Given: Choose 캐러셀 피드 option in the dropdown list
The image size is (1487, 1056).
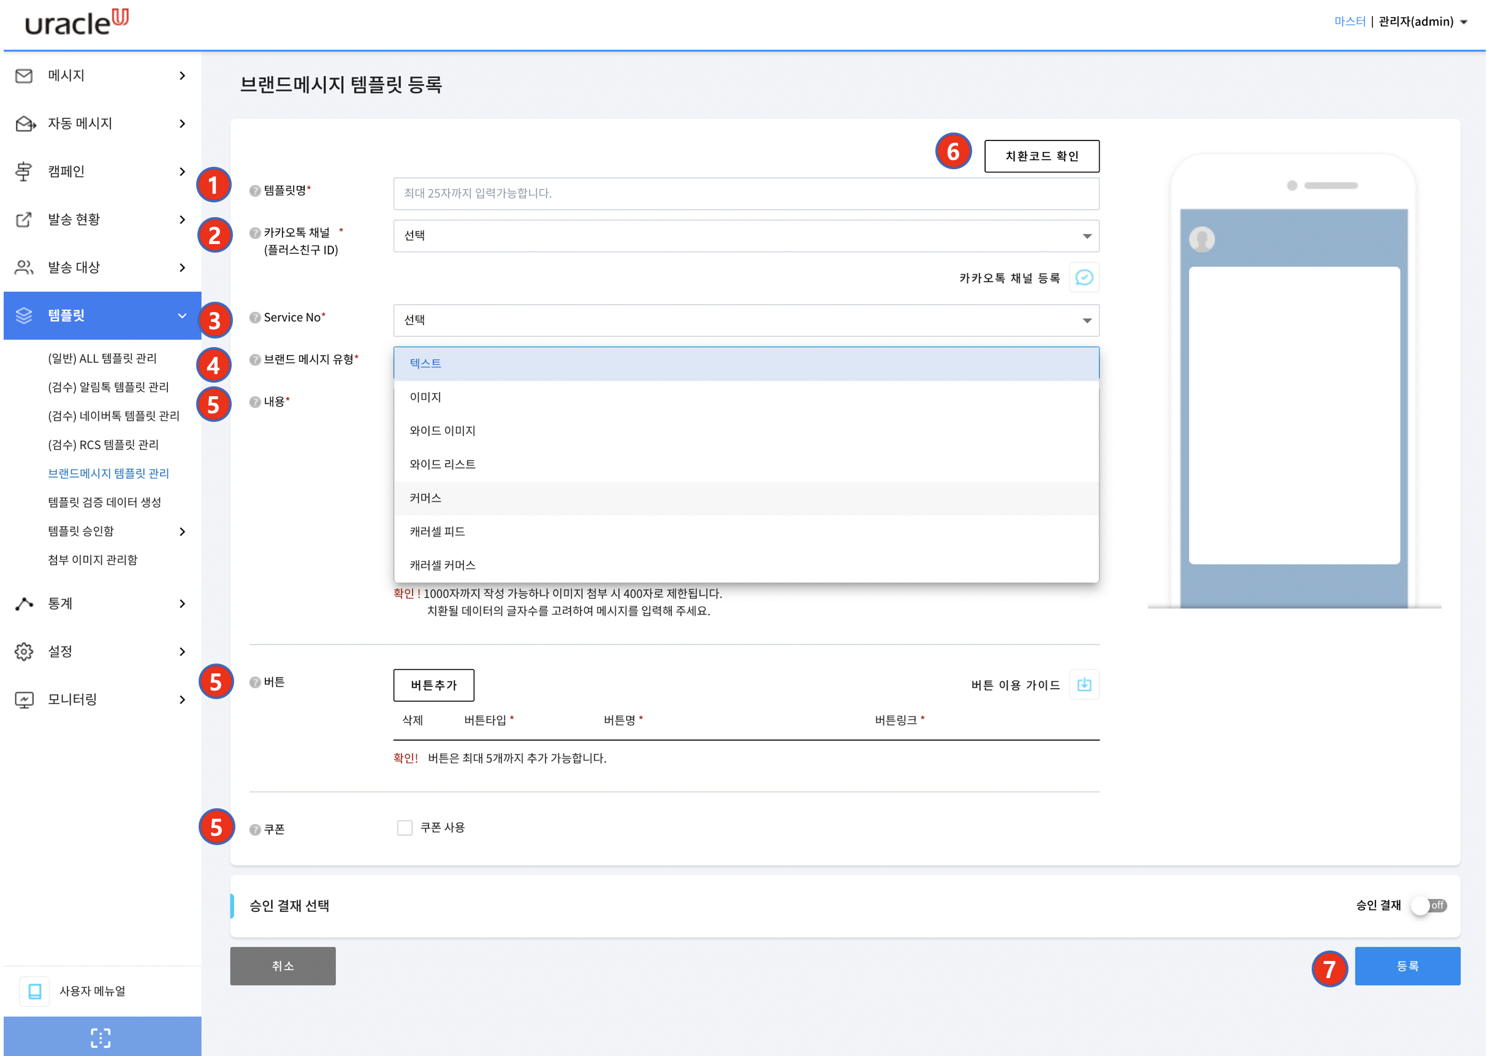Looking at the screenshot, I should coord(438,532).
